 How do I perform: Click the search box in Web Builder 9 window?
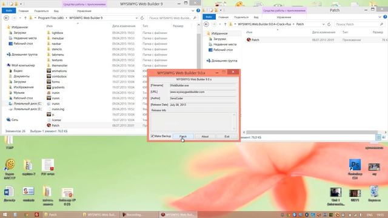(x=172, y=18)
